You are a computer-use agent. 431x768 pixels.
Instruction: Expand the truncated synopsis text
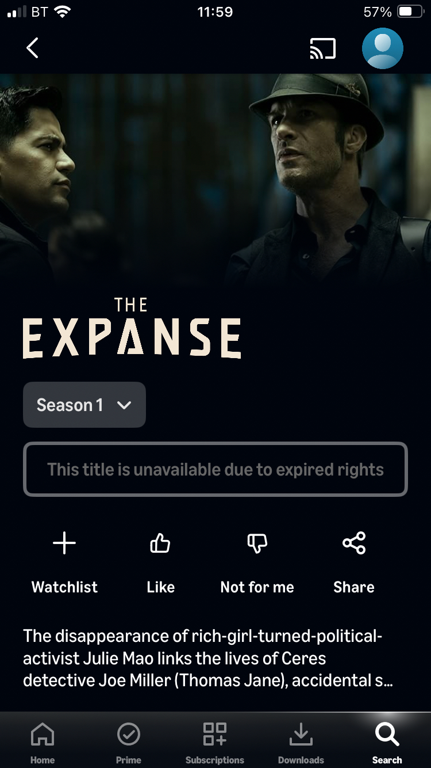pos(208,659)
